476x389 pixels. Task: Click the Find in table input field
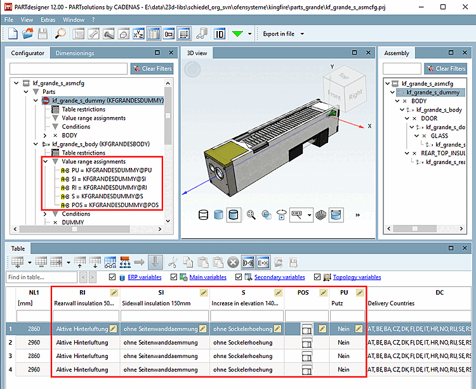[41, 277]
